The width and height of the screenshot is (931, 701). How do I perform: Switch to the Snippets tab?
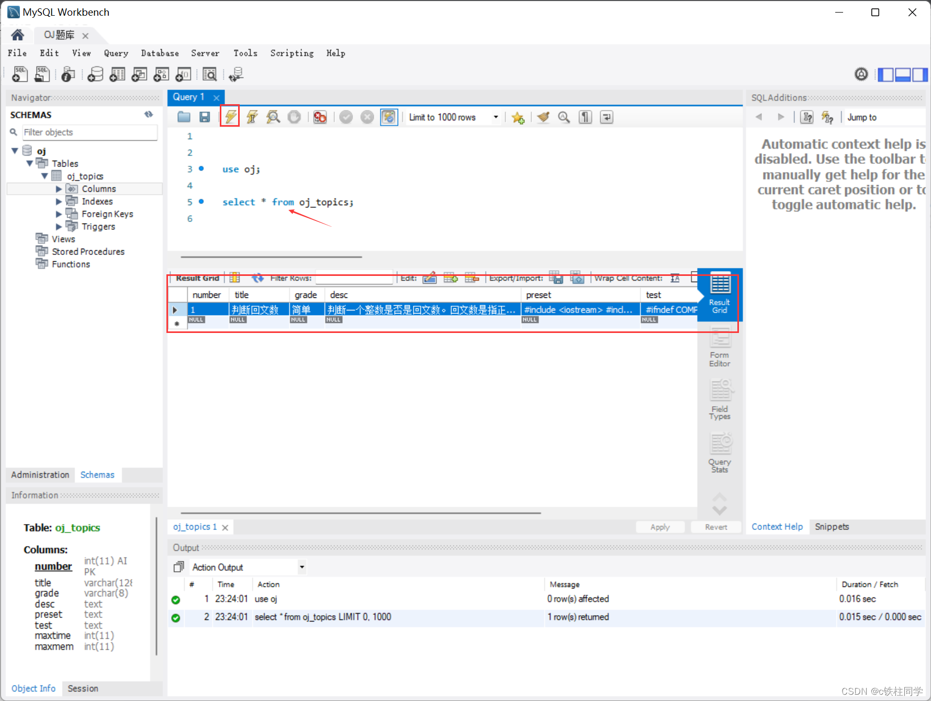click(832, 527)
